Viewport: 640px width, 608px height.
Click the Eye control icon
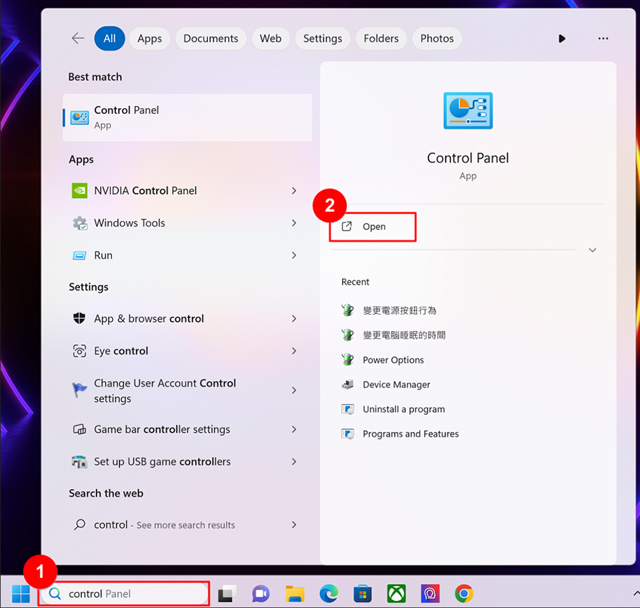pyautogui.click(x=79, y=351)
